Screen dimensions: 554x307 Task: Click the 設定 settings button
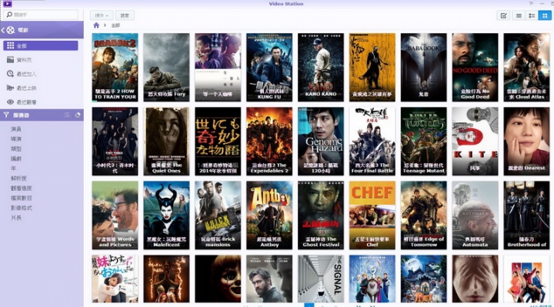coord(125,15)
